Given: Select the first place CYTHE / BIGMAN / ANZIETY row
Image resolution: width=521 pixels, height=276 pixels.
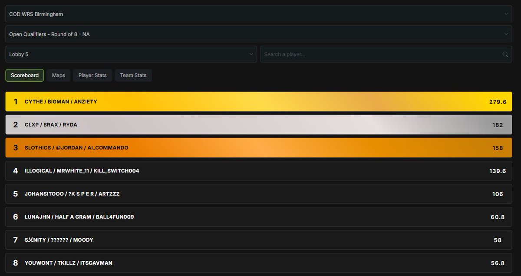Looking at the screenshot, I should (x=259, y=102).
